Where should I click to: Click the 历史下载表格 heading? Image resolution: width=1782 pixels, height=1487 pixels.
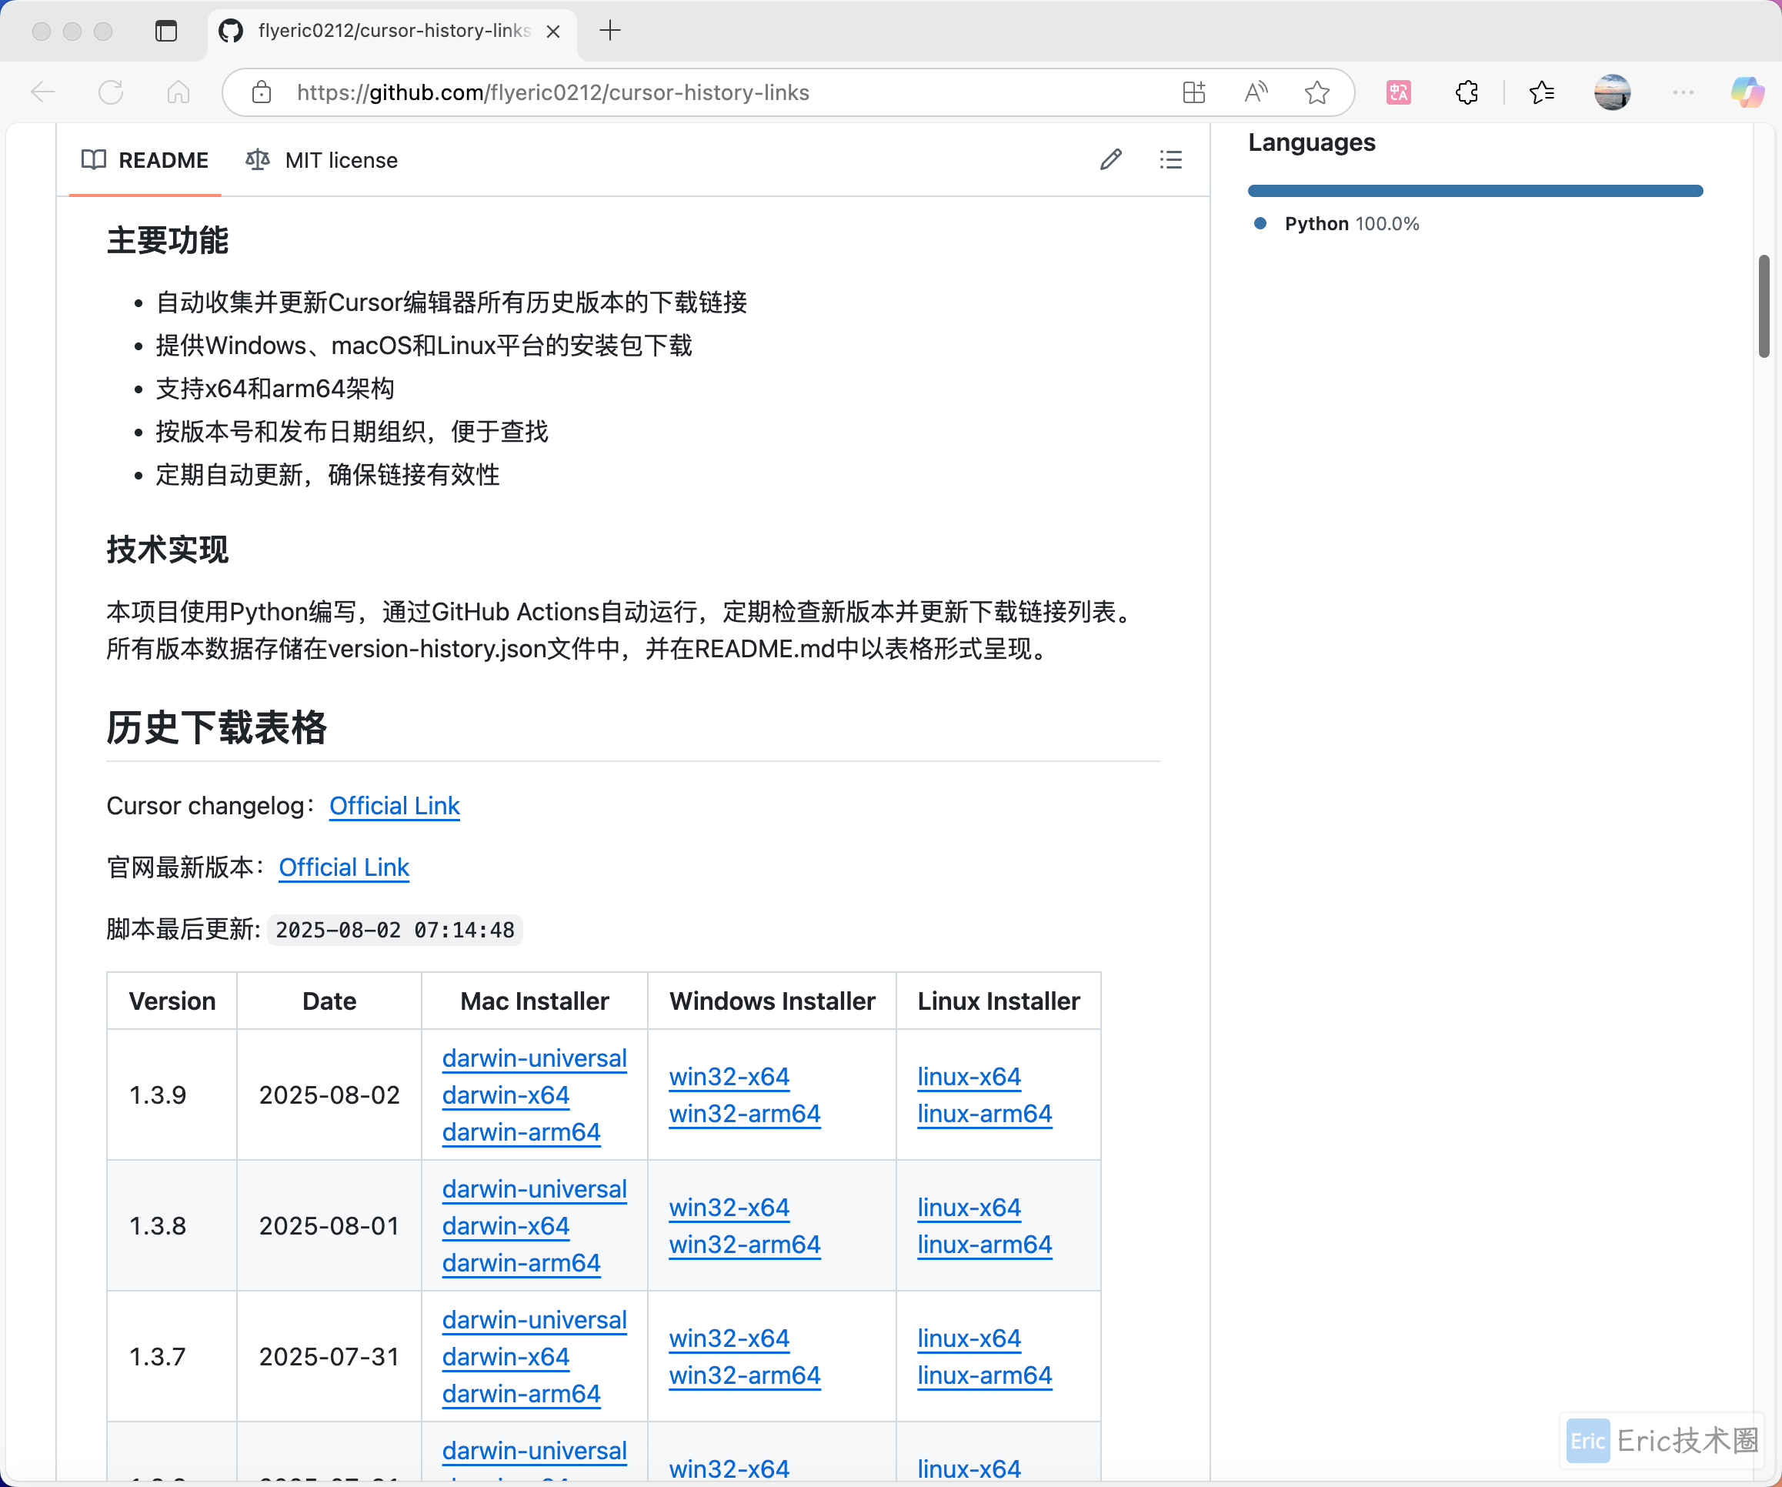216,728
